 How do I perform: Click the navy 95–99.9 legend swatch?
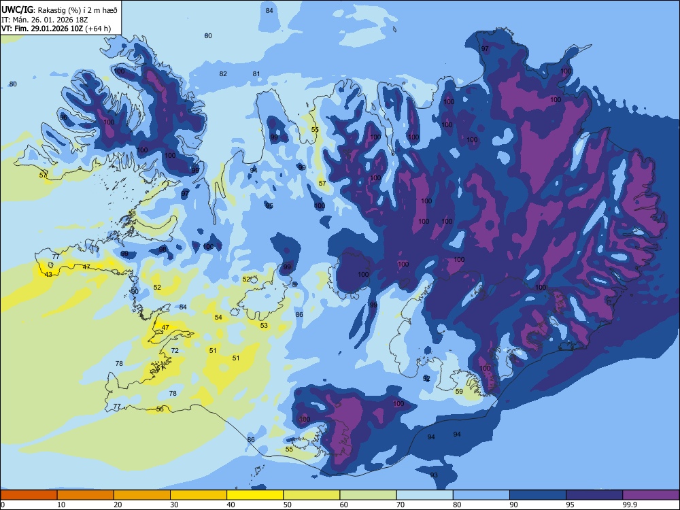[594, 495]
